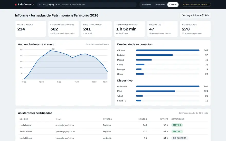Click the mlopez@ejemplo.es email
This screenshot has width=226, height=141.
click(x=64, y=125)
